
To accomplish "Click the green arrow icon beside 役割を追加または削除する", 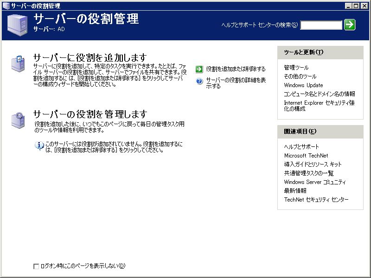I will (199, 69).
